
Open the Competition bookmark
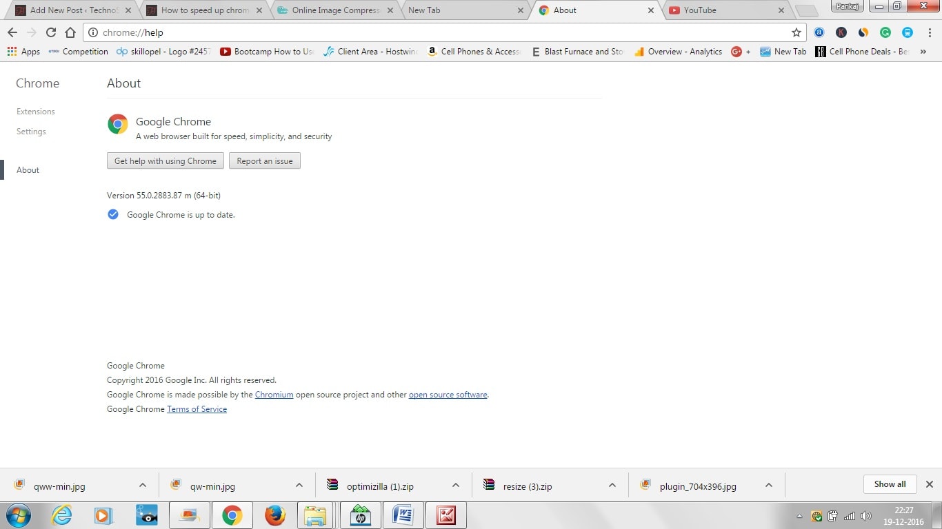pos(79,52)
